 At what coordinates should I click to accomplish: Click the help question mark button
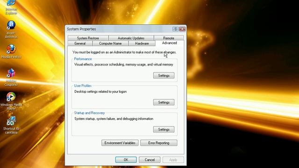coord(176,29)
